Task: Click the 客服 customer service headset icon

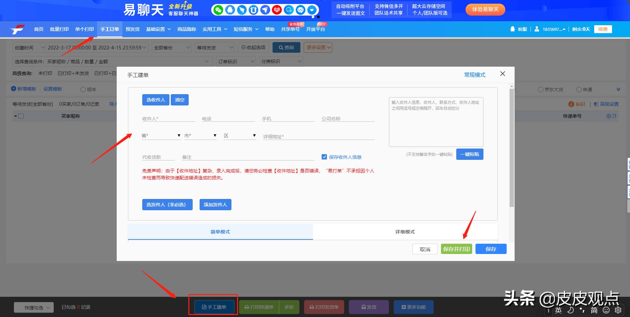Action: pos(512,29)
